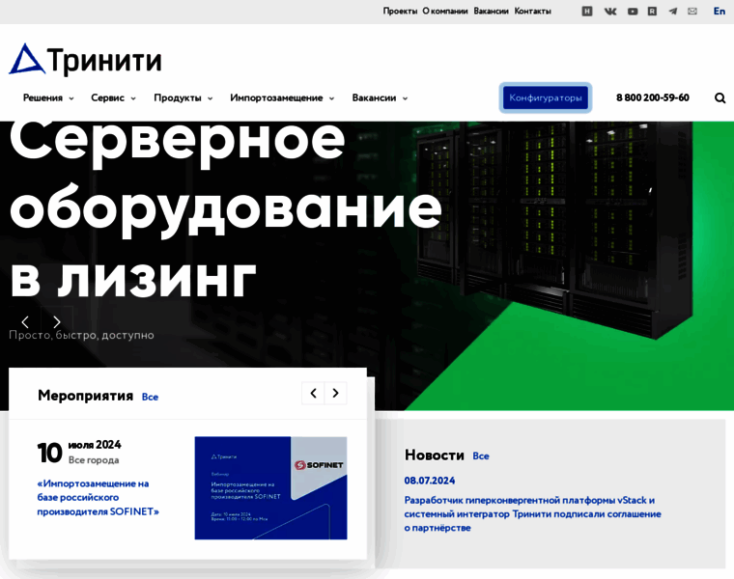Open vStack and Тринити partnership news
This screenshot has height=579, width=734.
(x=533, y=514)
